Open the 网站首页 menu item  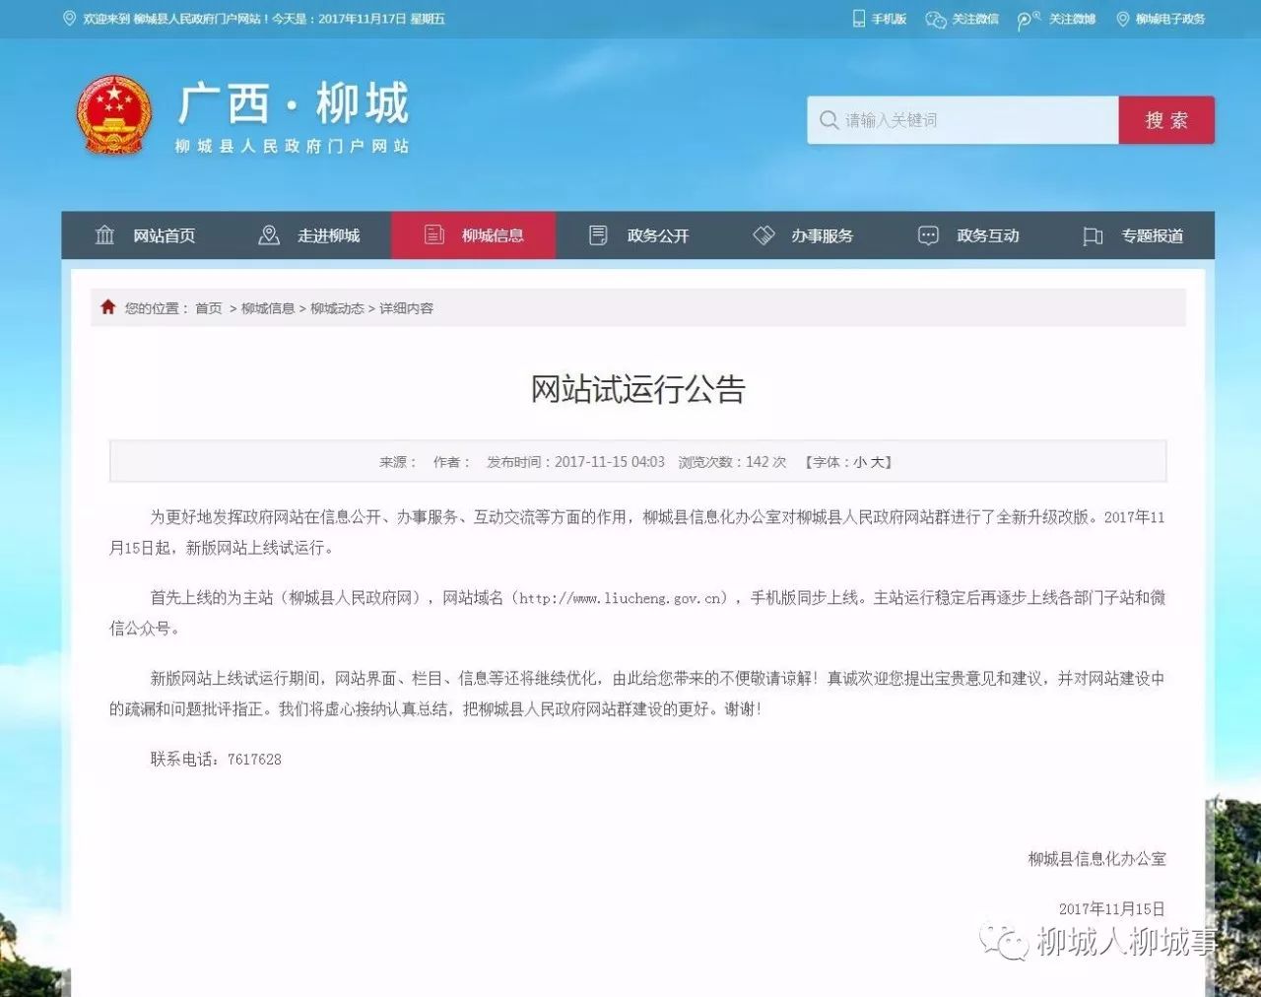pos(164,235)
